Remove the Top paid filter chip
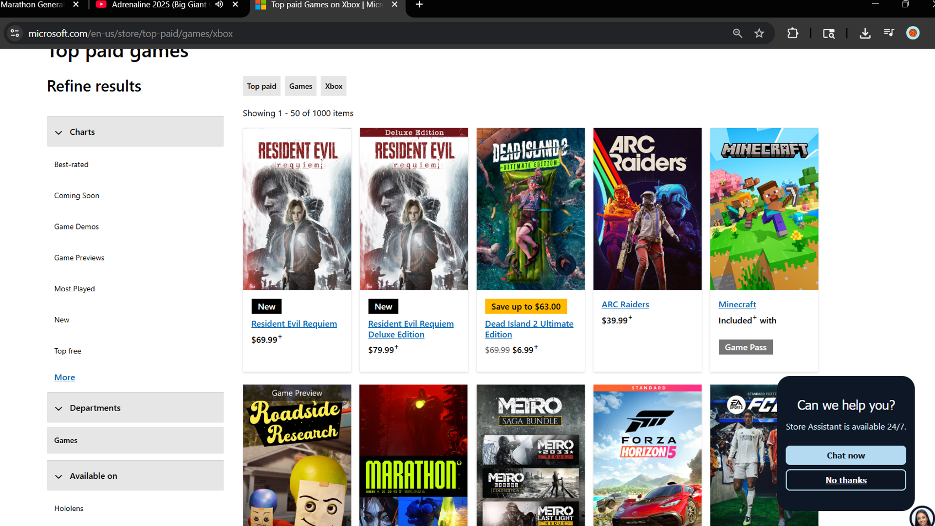This screenshot has width=935, height=526. point(262,86)
